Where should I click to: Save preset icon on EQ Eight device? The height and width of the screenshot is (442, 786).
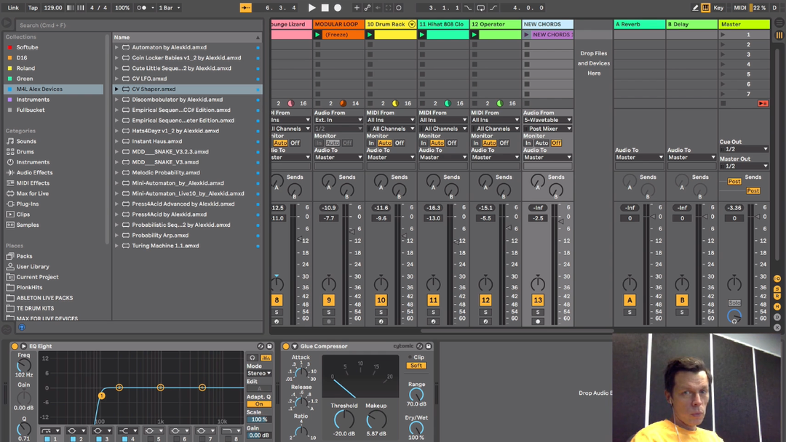tap(269, 346)
